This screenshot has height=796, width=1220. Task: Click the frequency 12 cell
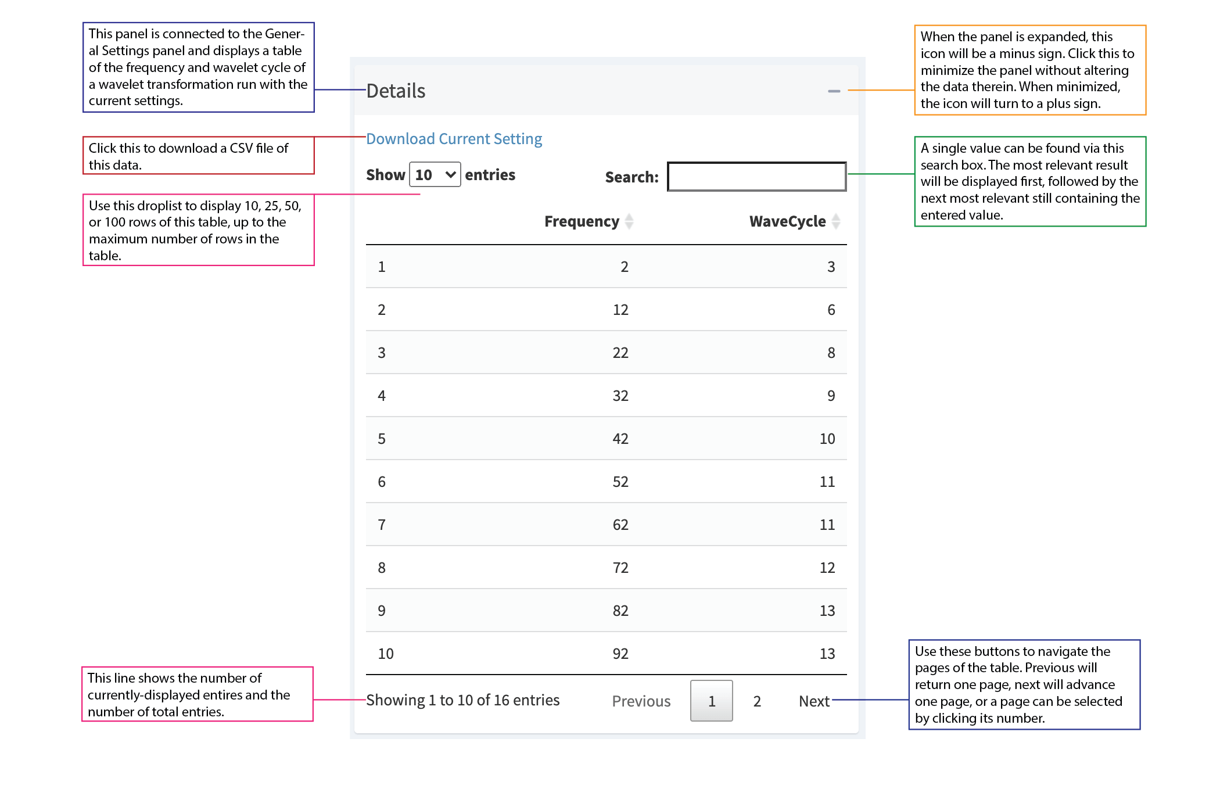(620, 310)
